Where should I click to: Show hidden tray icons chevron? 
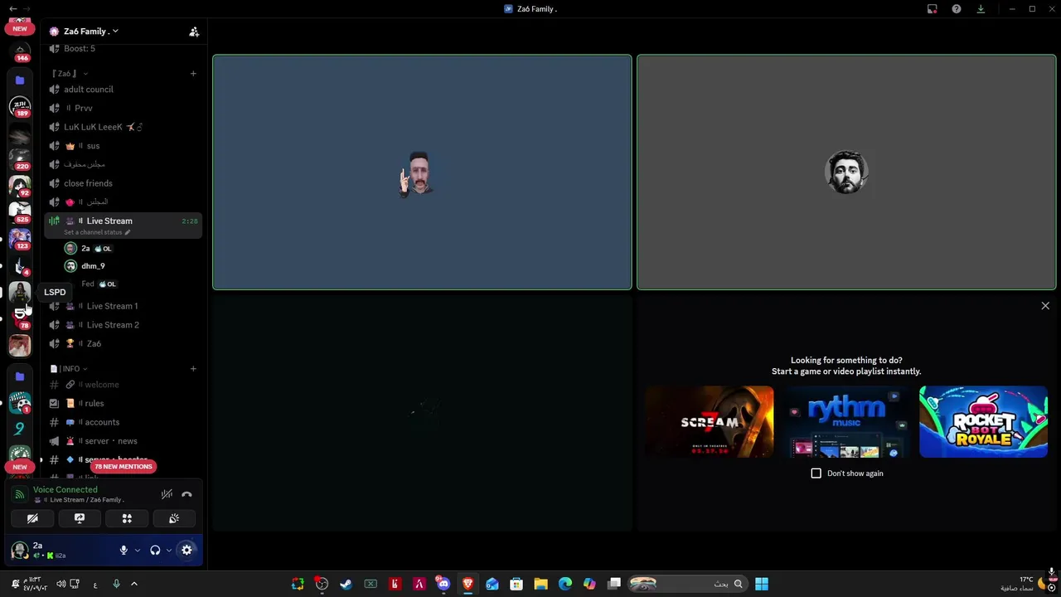[x=134, y=584]
